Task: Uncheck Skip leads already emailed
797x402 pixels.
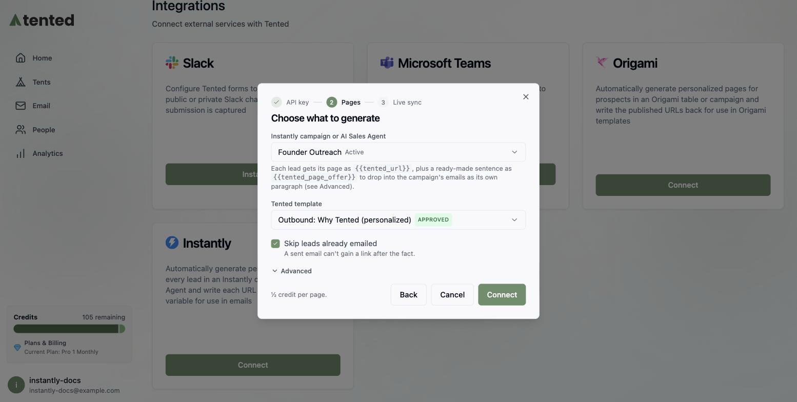Action: click(275, 244)
